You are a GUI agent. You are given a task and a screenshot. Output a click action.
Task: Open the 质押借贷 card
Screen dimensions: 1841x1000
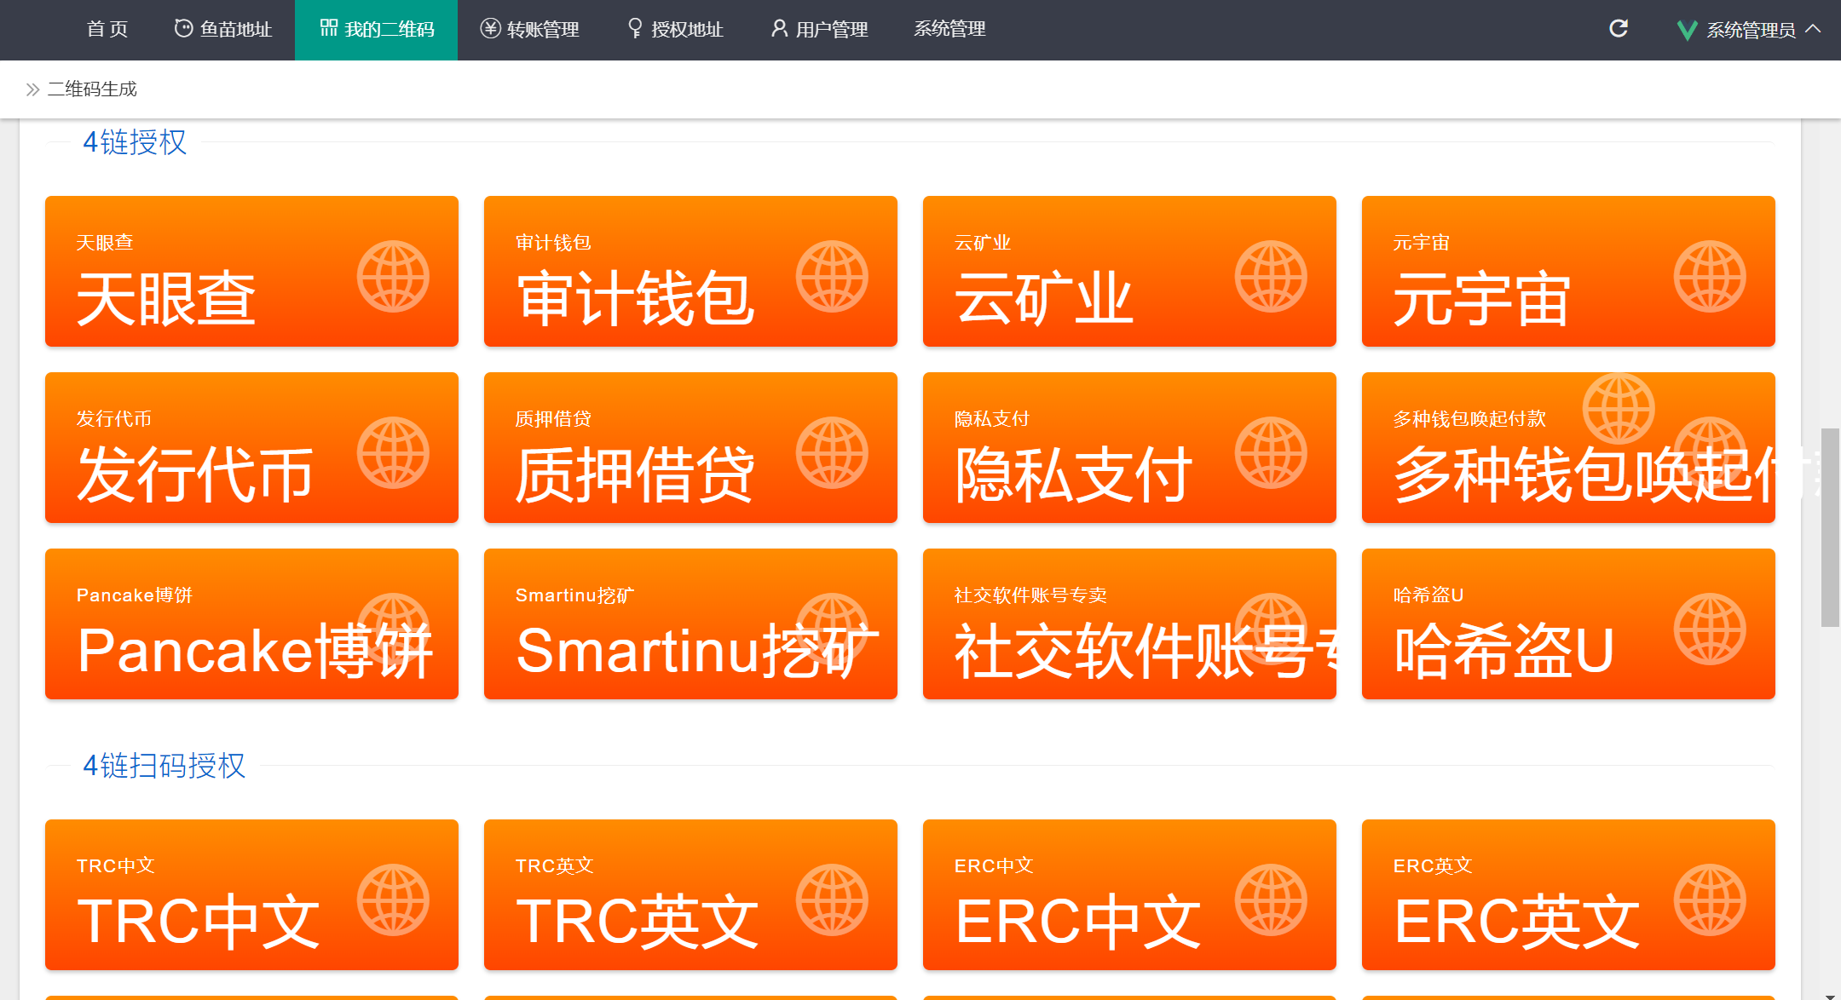(690, 447)
